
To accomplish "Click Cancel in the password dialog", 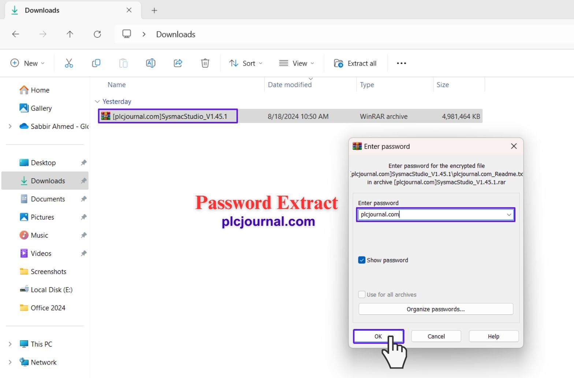I will (436, 336).
